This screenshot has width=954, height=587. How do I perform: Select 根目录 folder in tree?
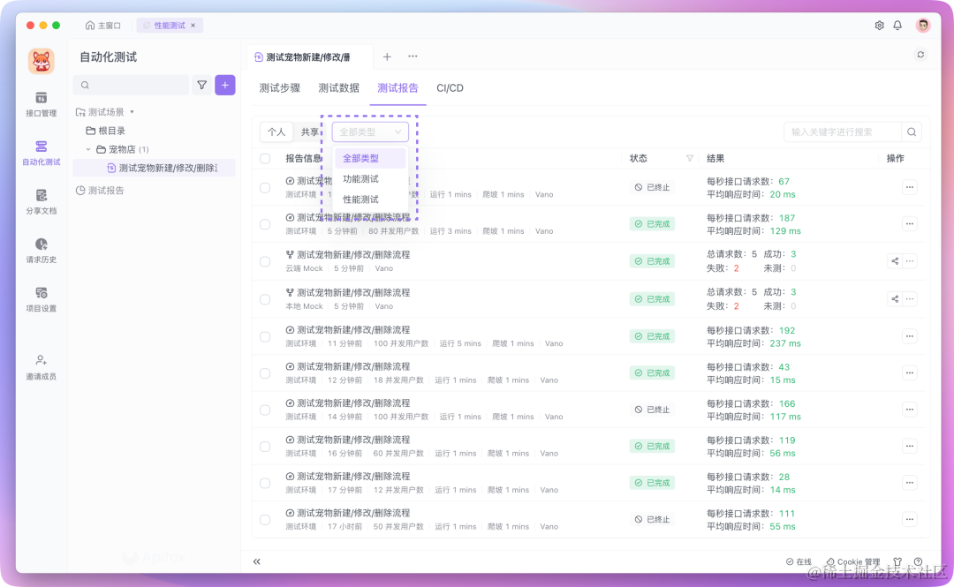[106, 131]
